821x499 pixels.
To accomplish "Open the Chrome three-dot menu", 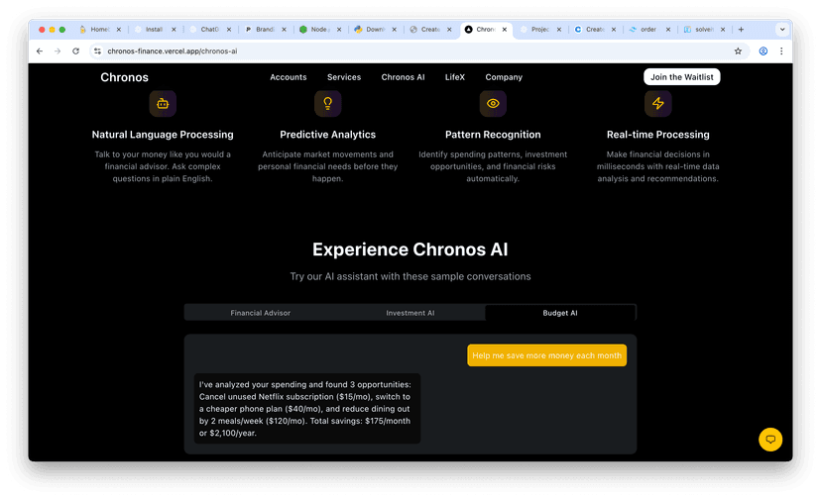I will (781, 51).
